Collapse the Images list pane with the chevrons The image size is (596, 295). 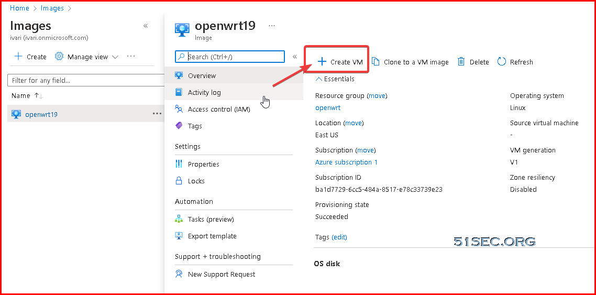(145, 26)
